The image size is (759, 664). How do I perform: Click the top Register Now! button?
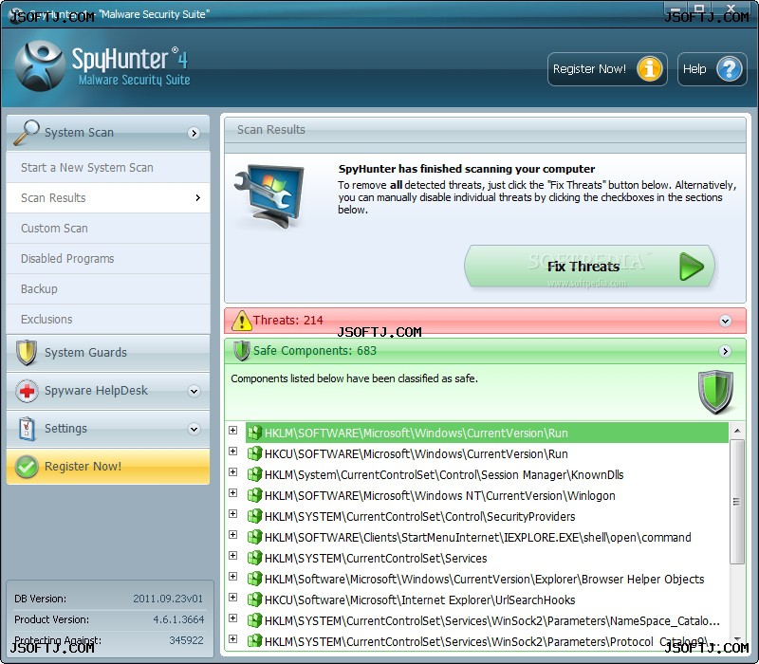point(607,69)
